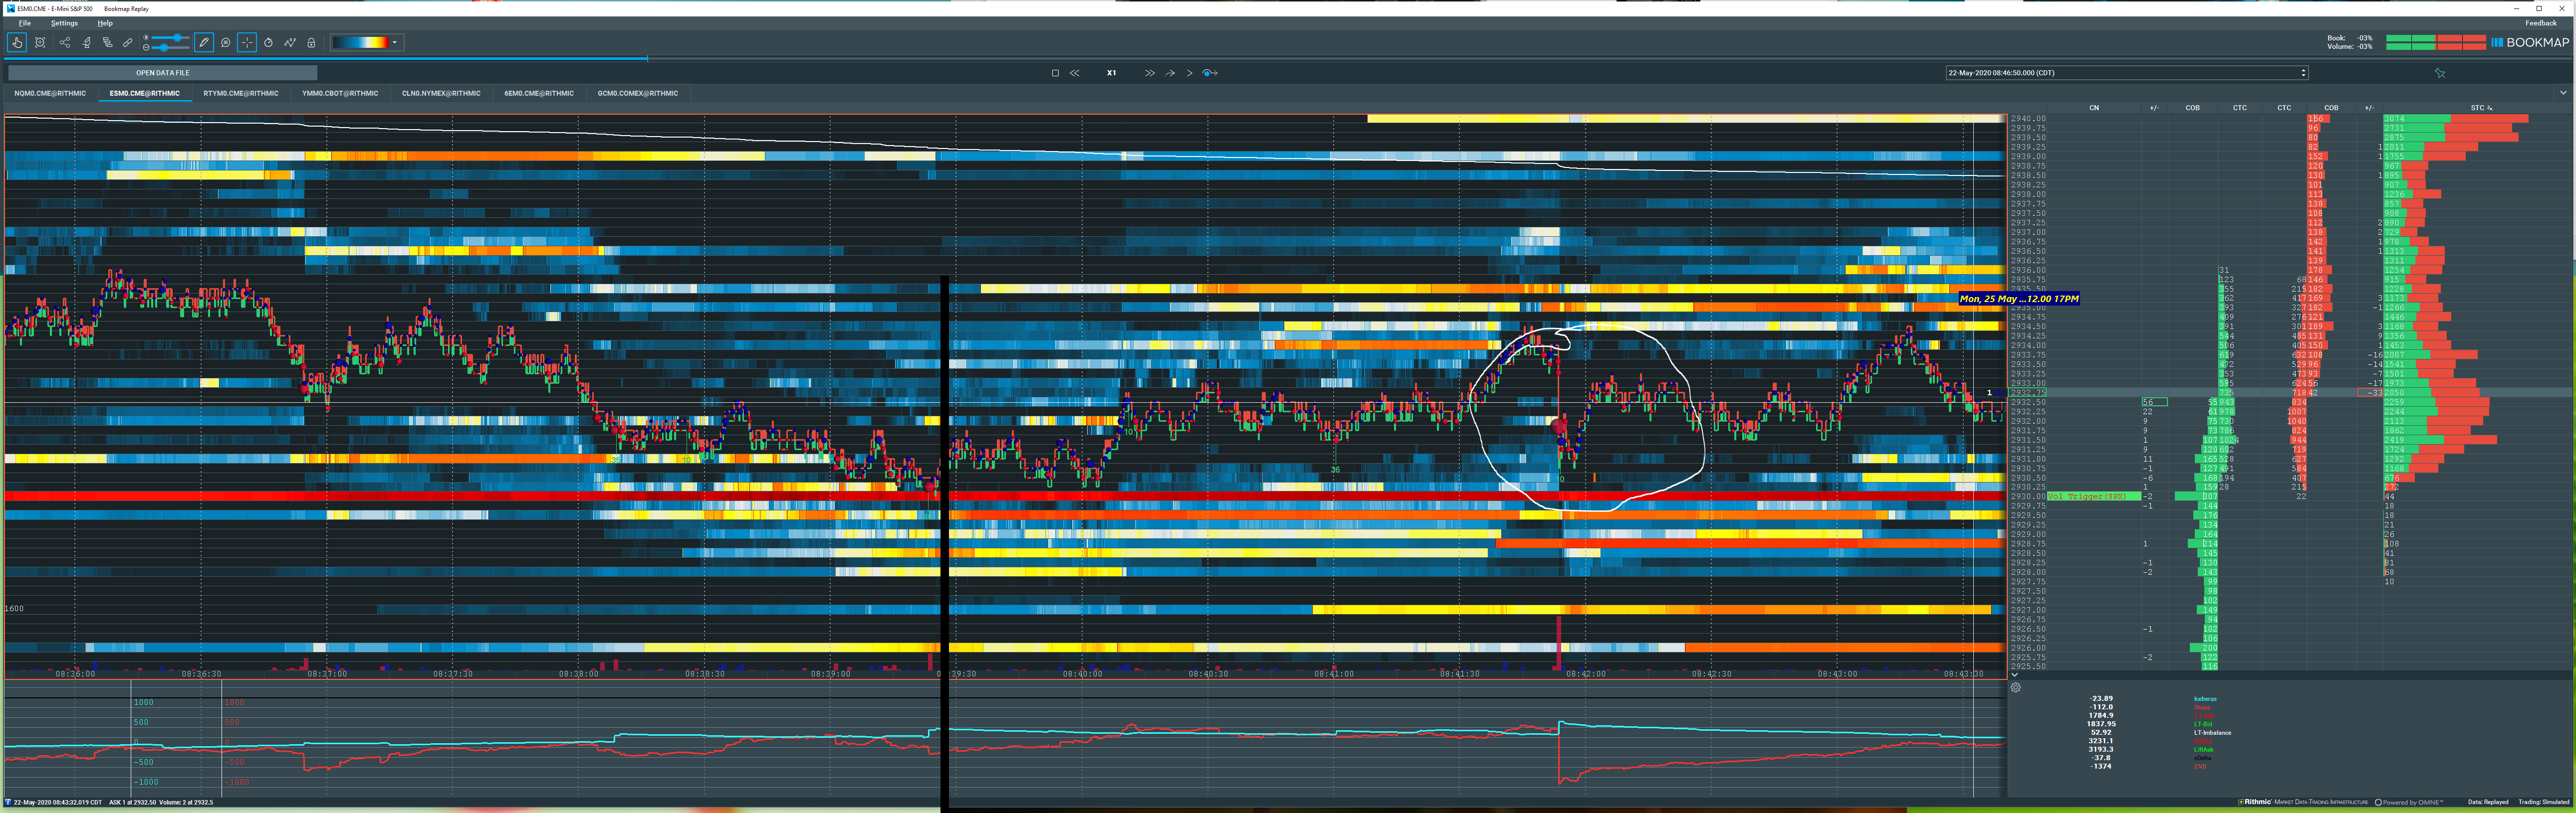Open the File menu

click(25, 23)
